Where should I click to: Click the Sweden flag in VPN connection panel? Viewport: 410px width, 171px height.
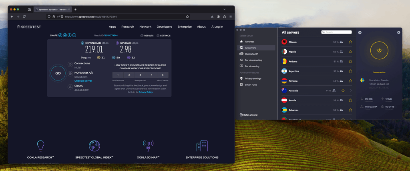pos(362,80)
